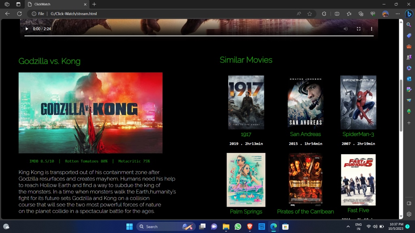Click the San Andreas title link

click(x=306, y=134)
